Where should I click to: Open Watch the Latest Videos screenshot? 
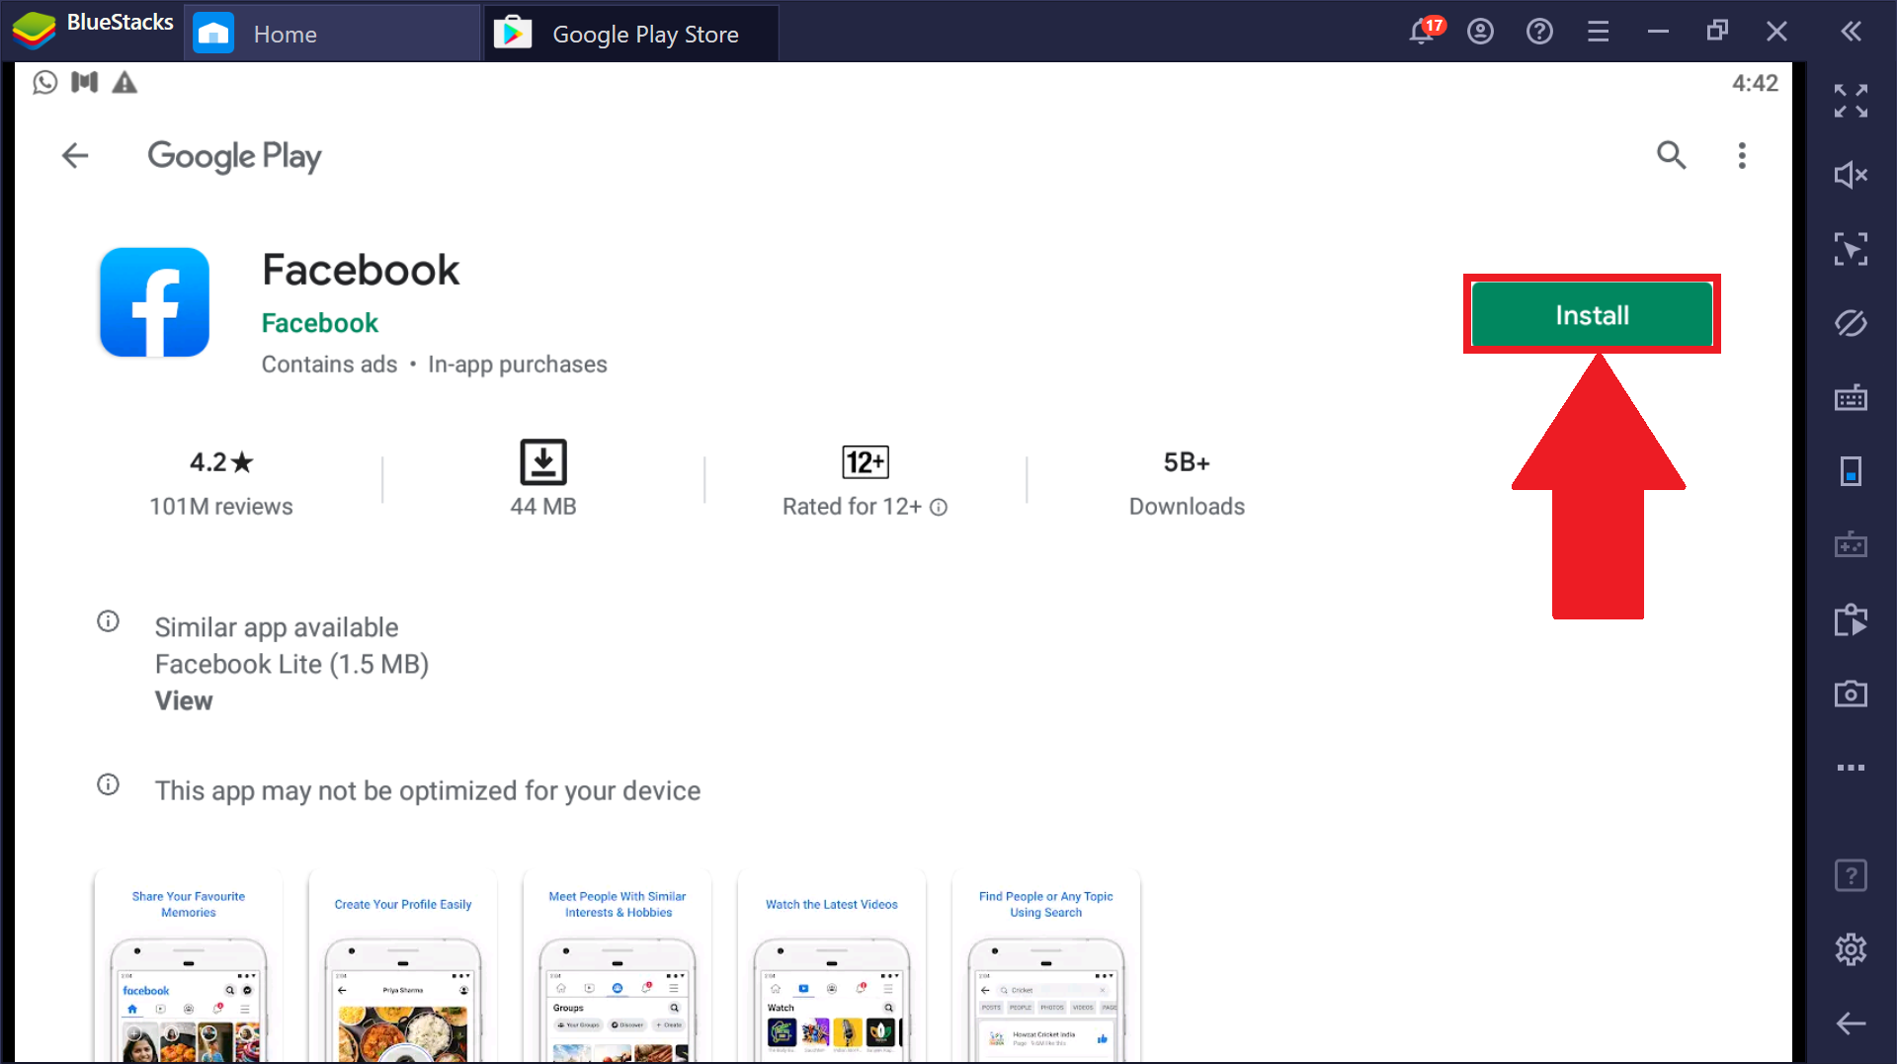832,966
